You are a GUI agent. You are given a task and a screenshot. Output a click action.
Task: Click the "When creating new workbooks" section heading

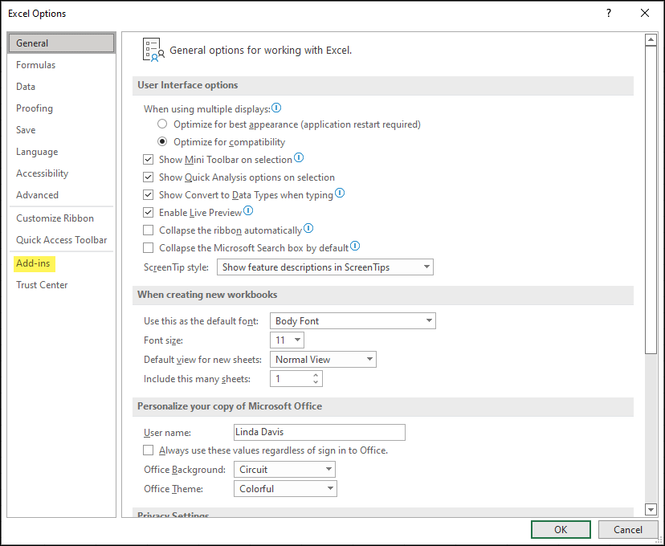(207, 295)
